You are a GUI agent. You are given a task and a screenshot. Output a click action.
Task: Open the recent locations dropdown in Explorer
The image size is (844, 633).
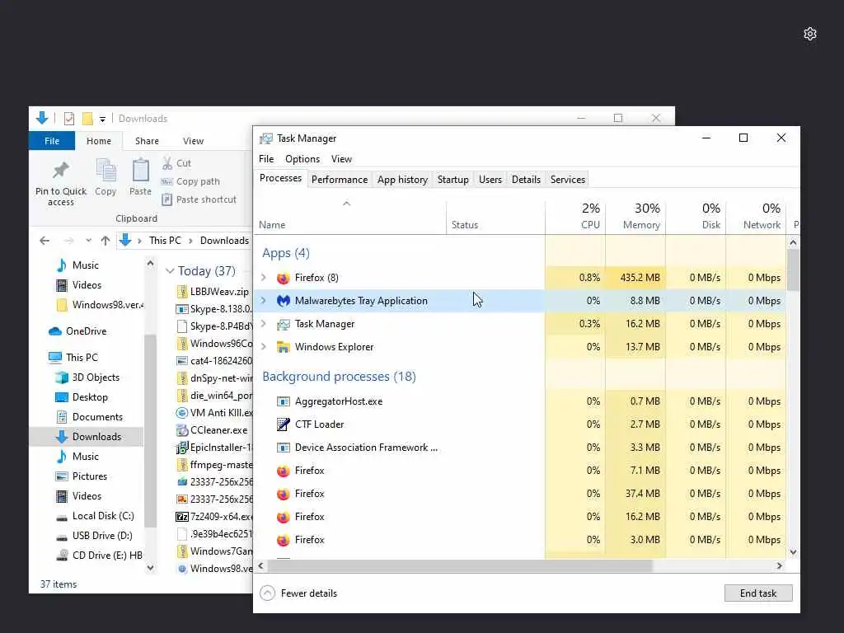88,241
